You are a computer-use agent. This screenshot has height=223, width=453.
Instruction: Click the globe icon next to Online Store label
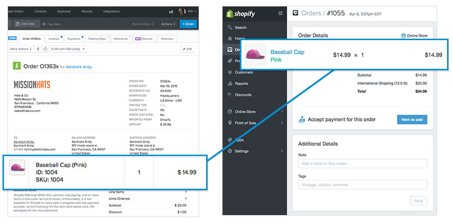tap(404, 36)
